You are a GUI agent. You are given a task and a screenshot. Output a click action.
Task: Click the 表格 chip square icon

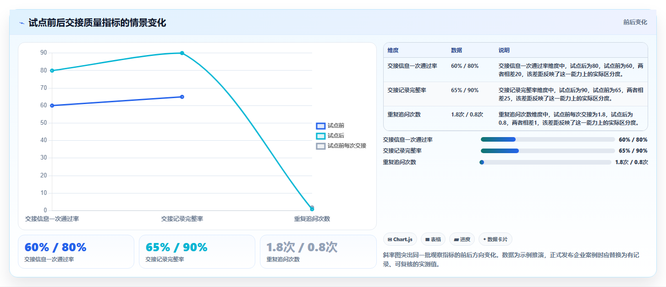pos(427,239)
